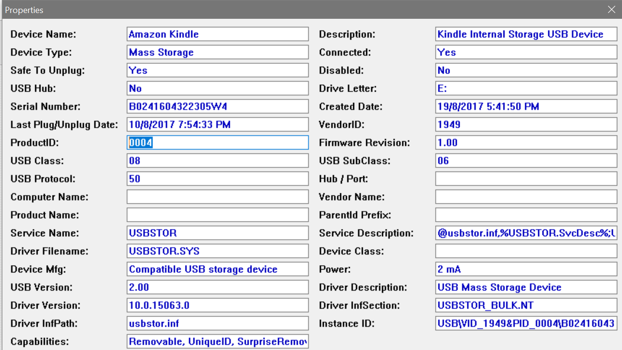Viewport: 622px width, 350px height.
Task: Click the Device Name field showing Amazon Kindle
Action: pos(218,34)
